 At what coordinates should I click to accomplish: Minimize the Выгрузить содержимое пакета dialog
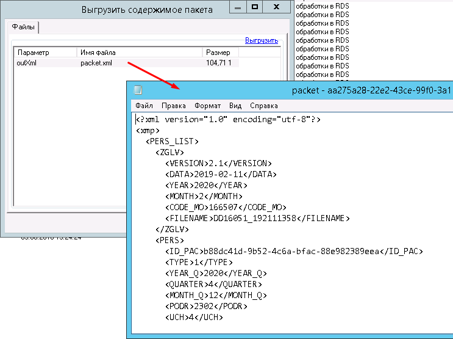point(239,7)
